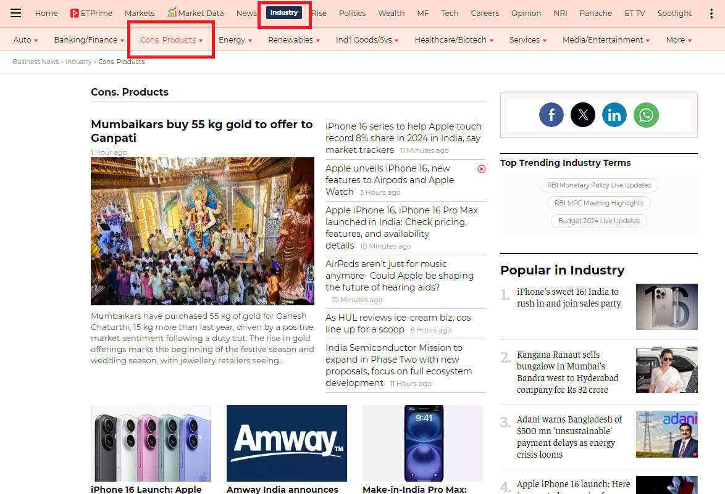The width and height of the screenshot is (725, 494).
Task: Open Budget 2024 Live Updates tag
Action: (x=599, y=221)
